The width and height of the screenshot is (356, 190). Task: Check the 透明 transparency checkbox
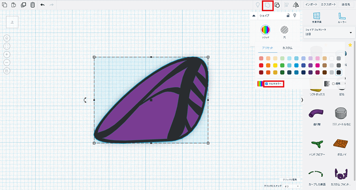click(333, 84)
